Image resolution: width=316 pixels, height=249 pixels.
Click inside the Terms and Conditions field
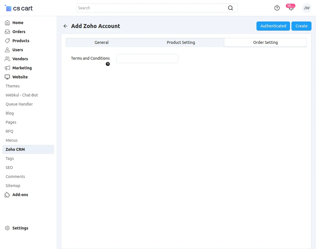pyautogui.click(x=147, y=58)
